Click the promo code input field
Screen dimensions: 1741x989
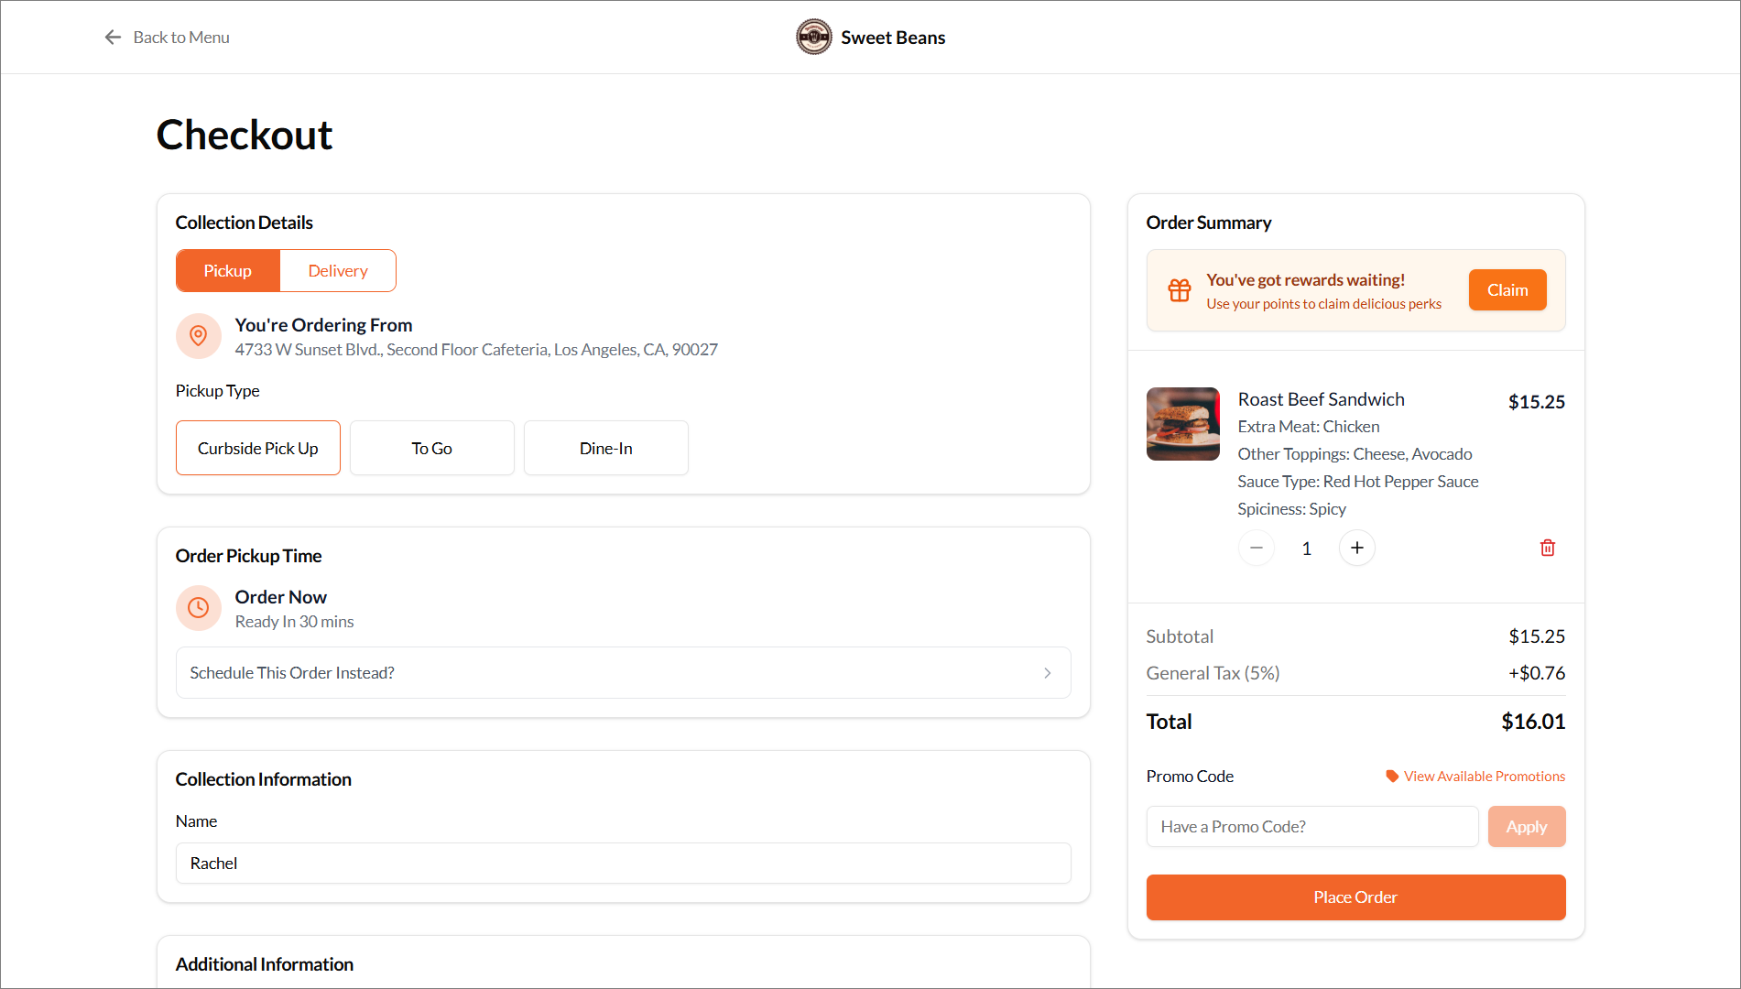(1311, 827)
